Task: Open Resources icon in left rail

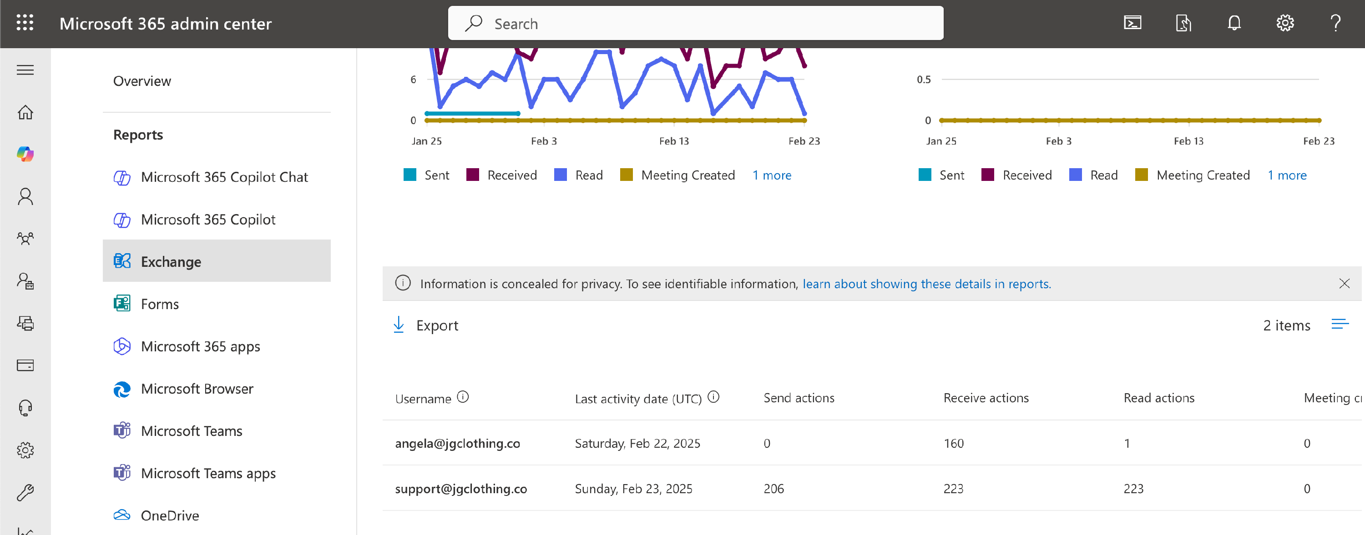Action: (25, 323)
